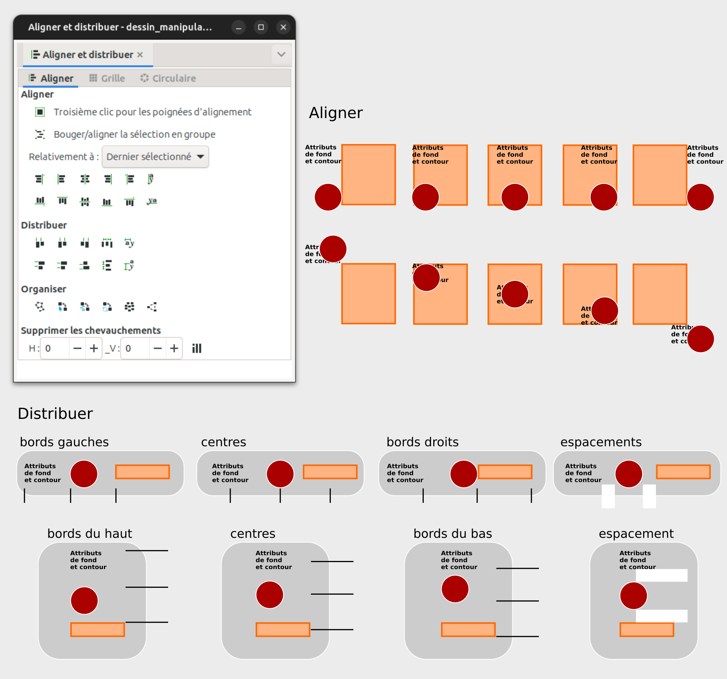Distribute centers equidistantly vertically
The image size is (727, 679).
click(62, 265)
